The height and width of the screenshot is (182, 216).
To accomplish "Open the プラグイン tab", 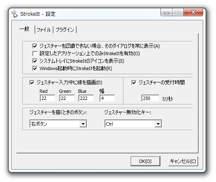I will [x=65, y=30].
